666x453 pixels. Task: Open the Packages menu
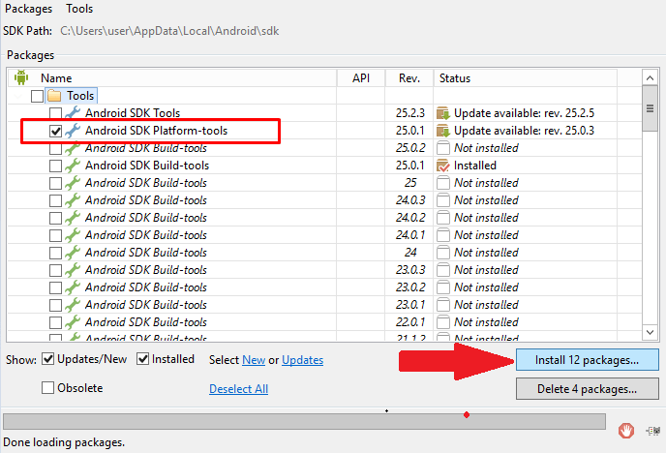click(x=28, y=9)
